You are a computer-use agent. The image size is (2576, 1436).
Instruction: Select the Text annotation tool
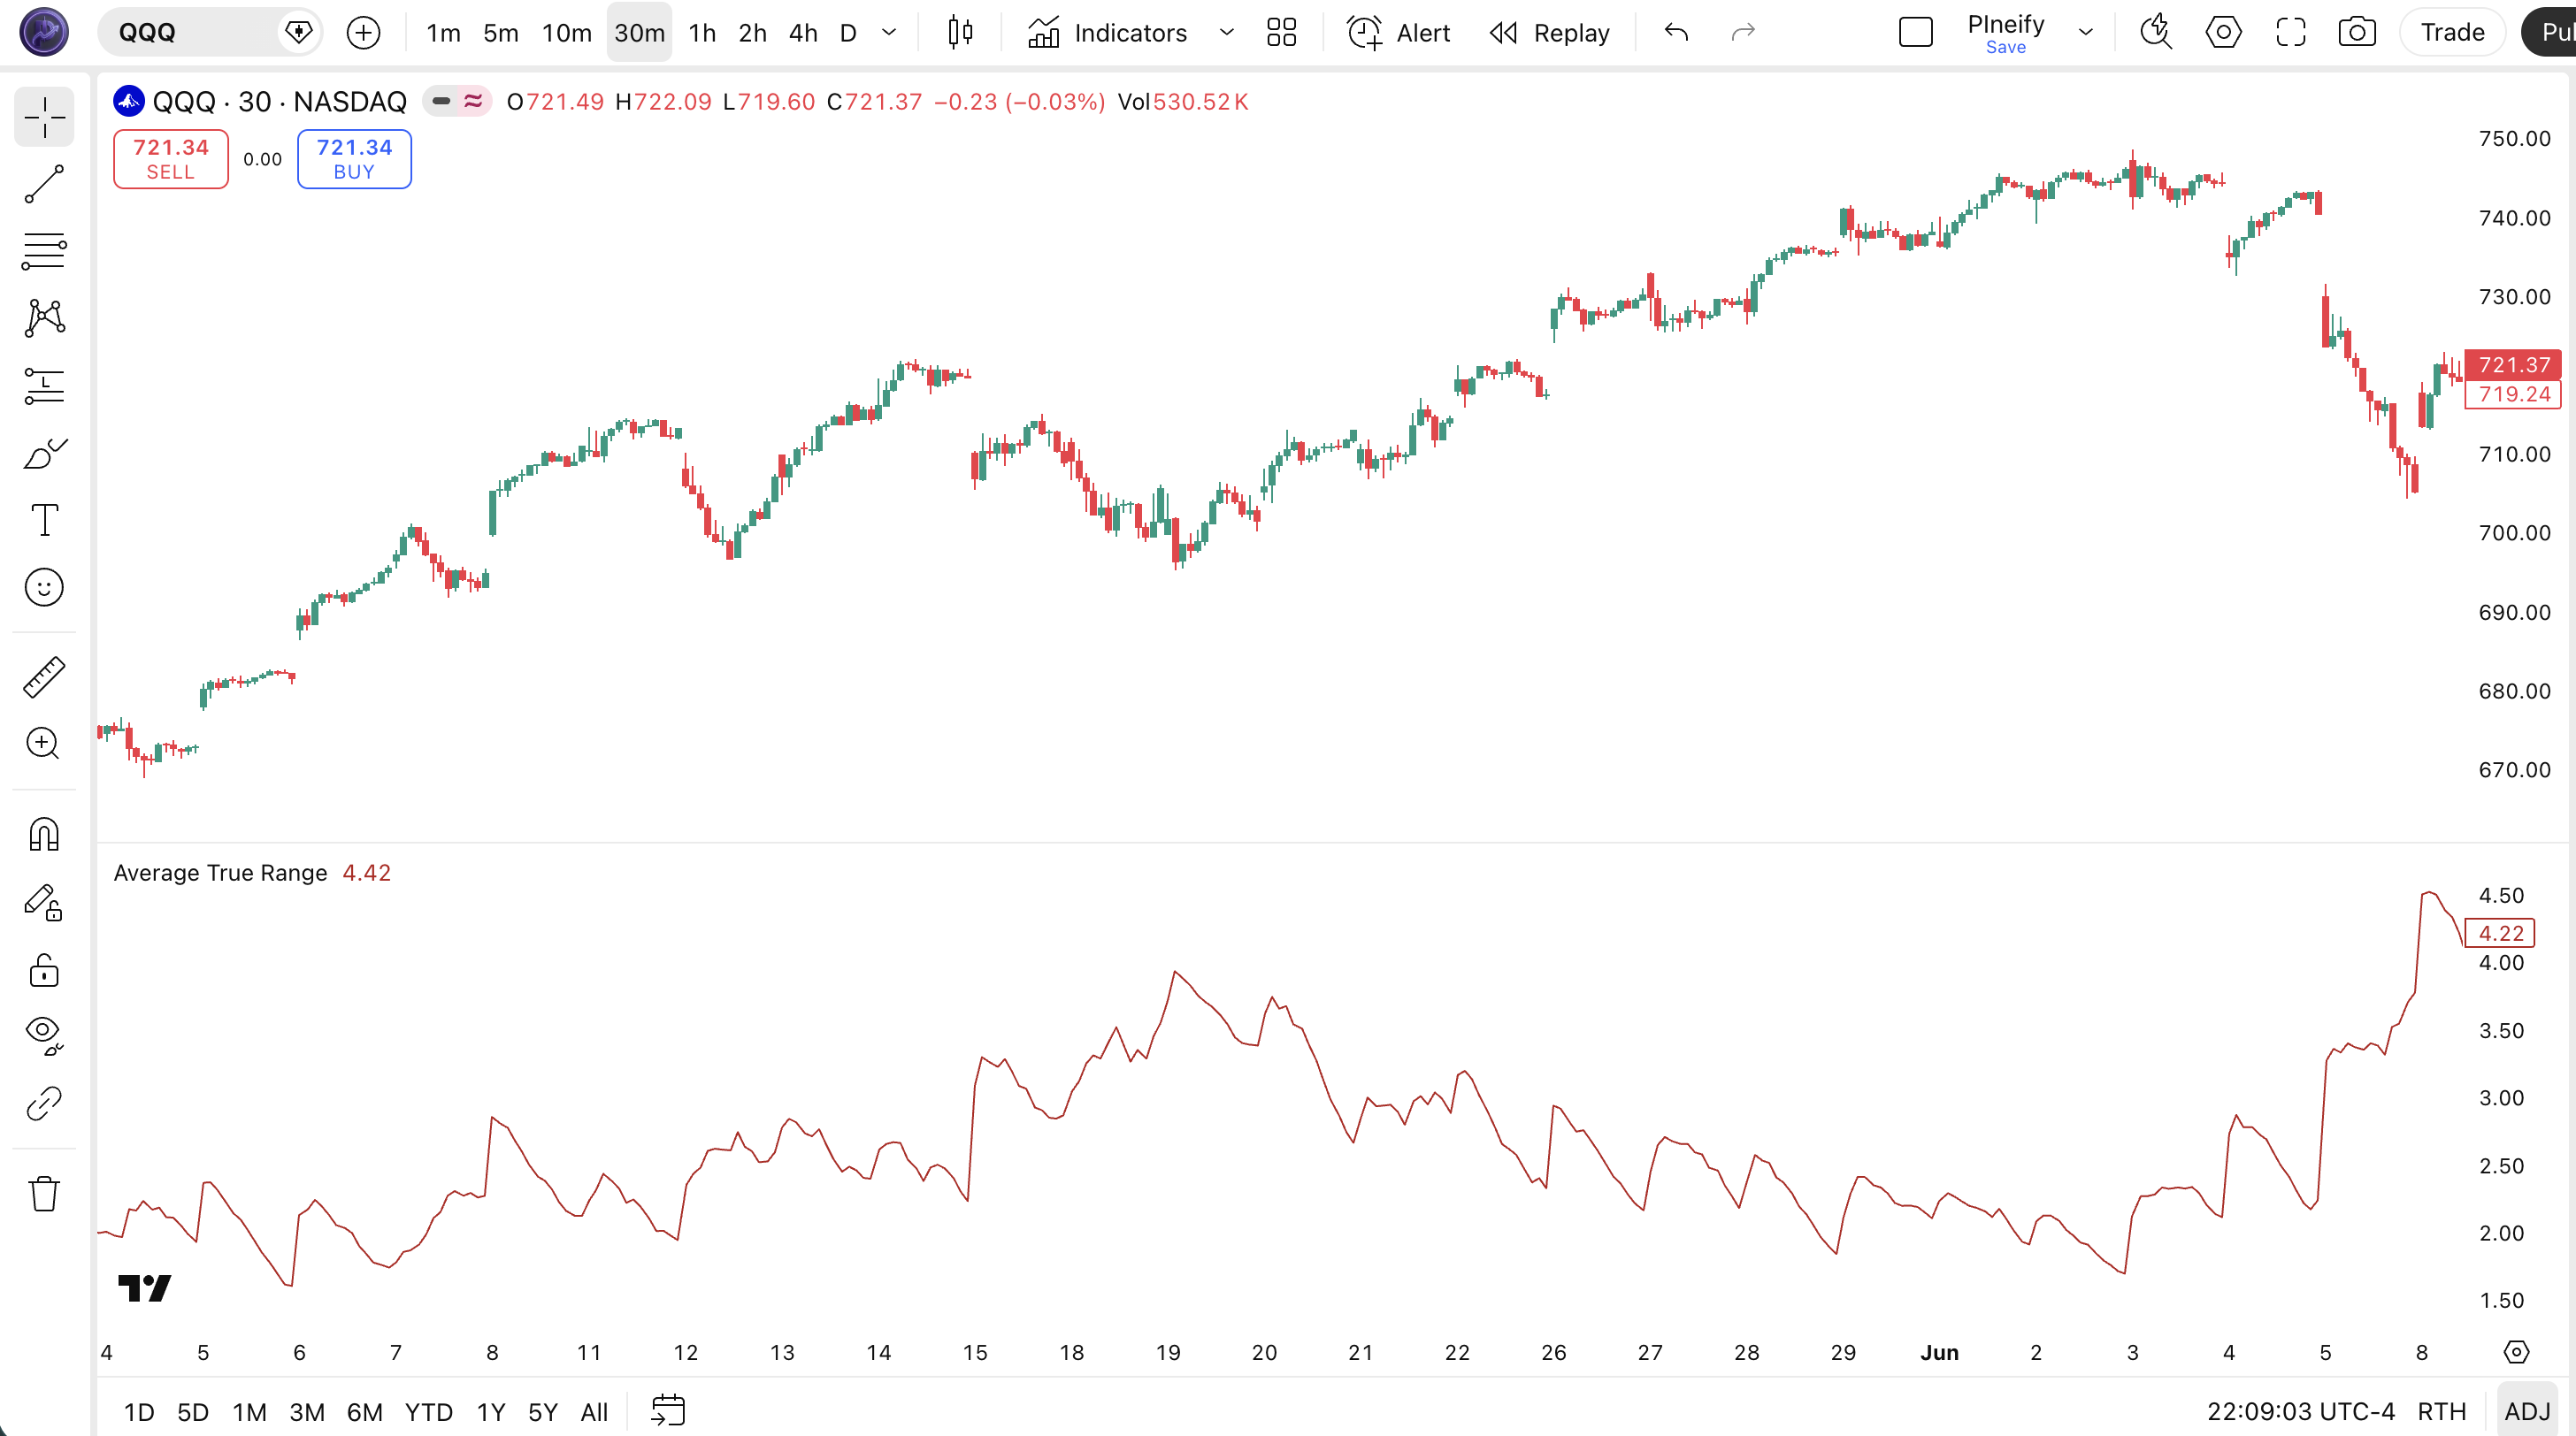[44, 520]
